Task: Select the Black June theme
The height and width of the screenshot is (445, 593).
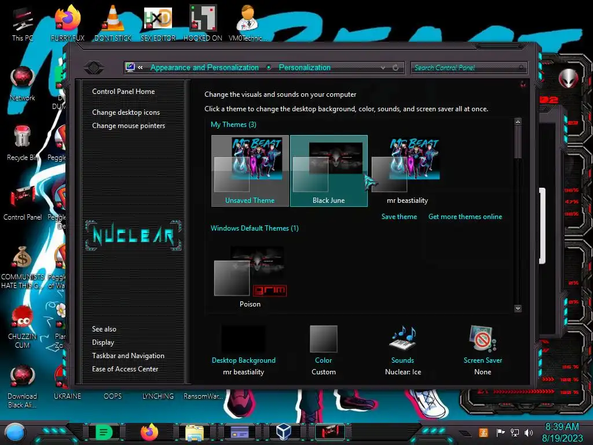Action: coord(329,171)
